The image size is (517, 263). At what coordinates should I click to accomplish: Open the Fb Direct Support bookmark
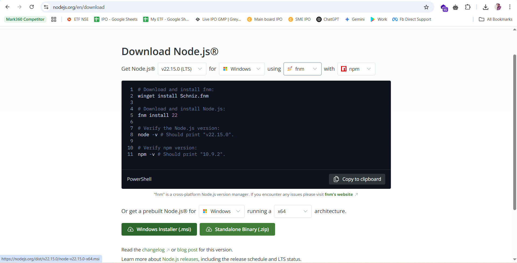click(x=412, y=19)
